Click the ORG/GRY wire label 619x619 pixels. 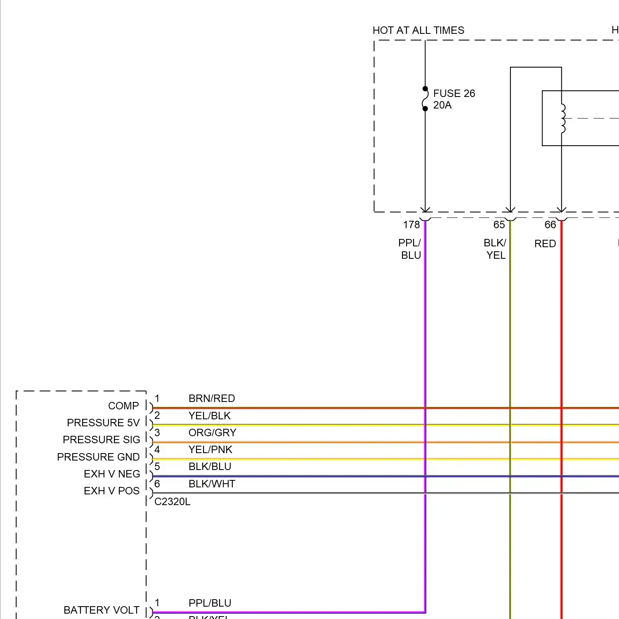213,432
